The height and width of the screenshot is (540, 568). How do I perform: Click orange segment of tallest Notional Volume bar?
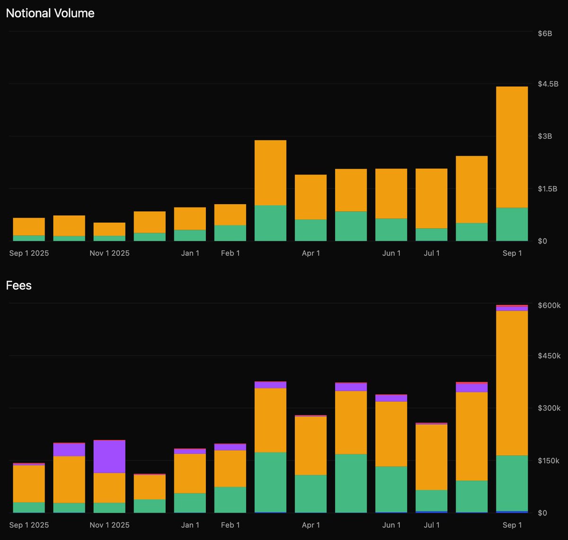tap(512, 147)
